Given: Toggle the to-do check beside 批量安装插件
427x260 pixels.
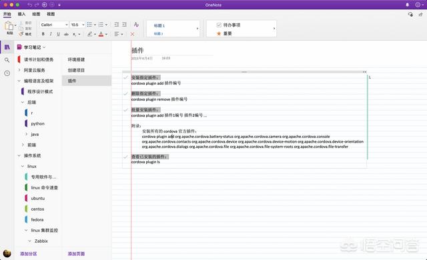Looking at the screenshot, I should pyautogui.click(x=125, y=110).
